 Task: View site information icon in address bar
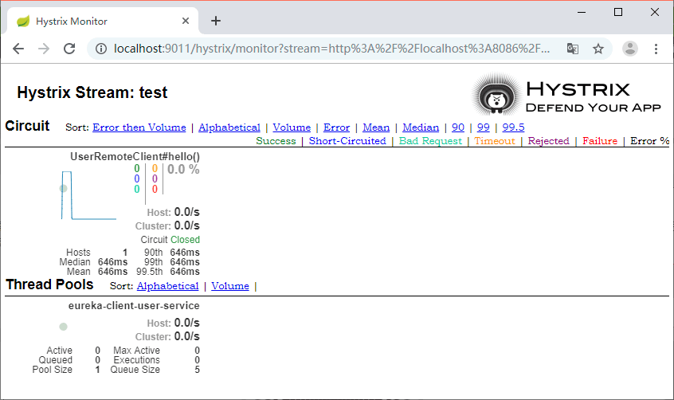[x=101, y=49]
